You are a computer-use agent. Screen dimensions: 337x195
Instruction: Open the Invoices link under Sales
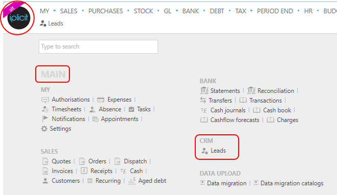62,171
